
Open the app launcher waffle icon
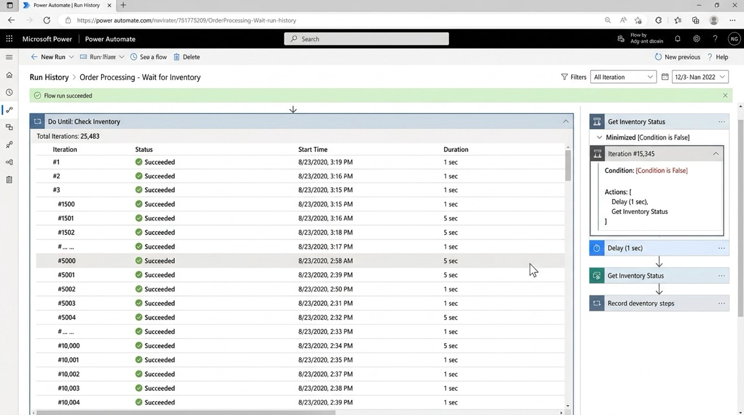pyautogui.click(x=9, y=38)
